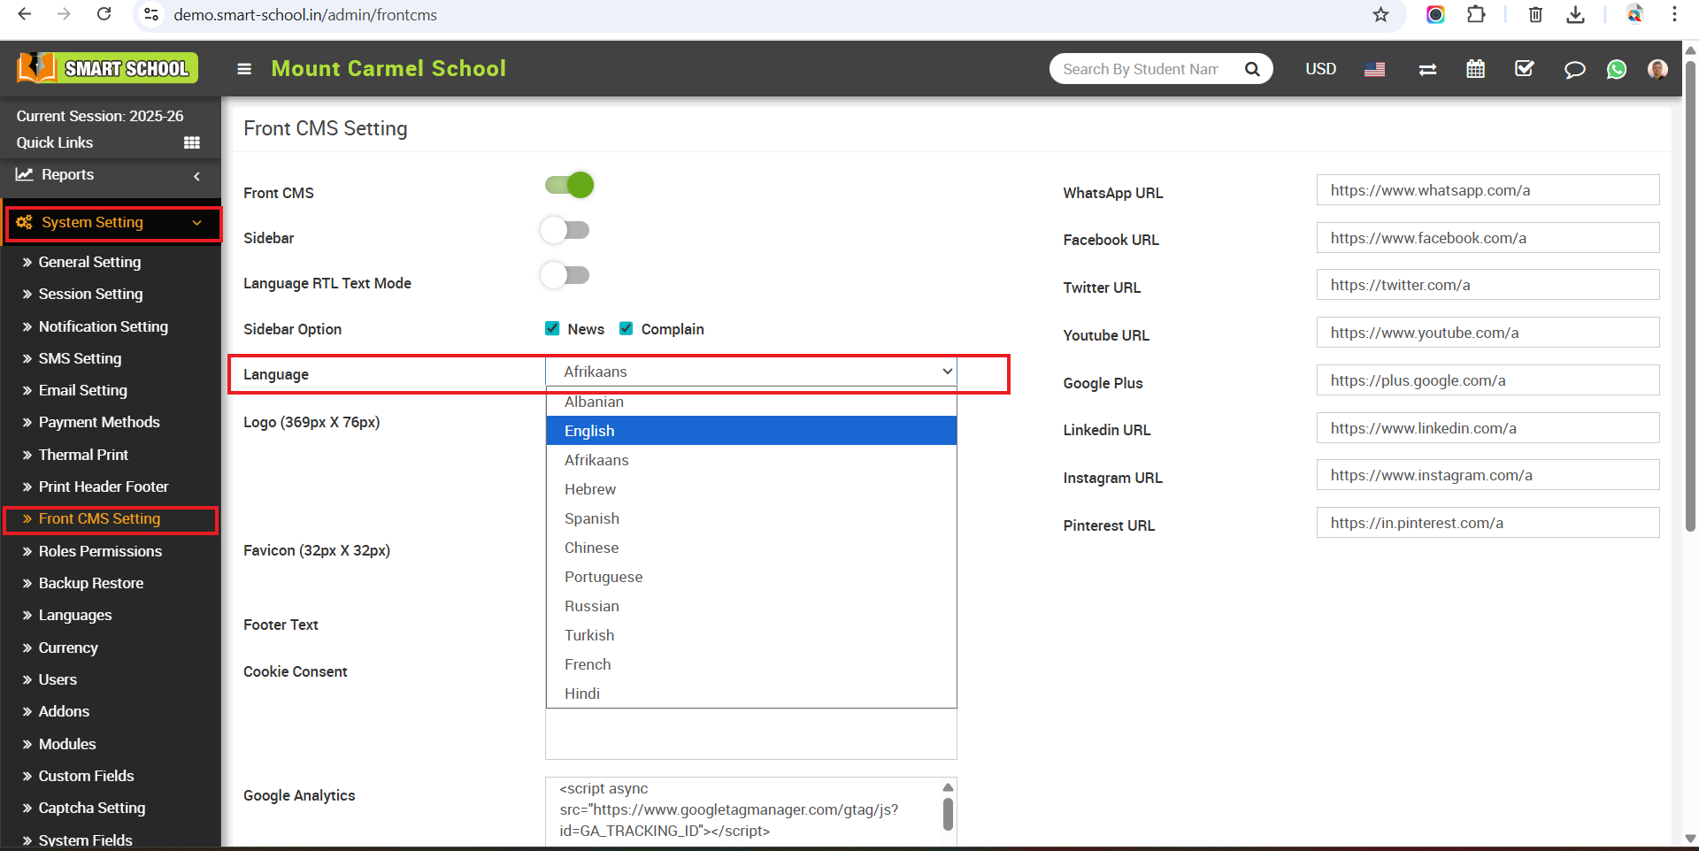The height and width of the screenshot is (851, 1699).
Task: Collapse the System Setting menu
Action: pyautogui.click(x=112, y=222)
